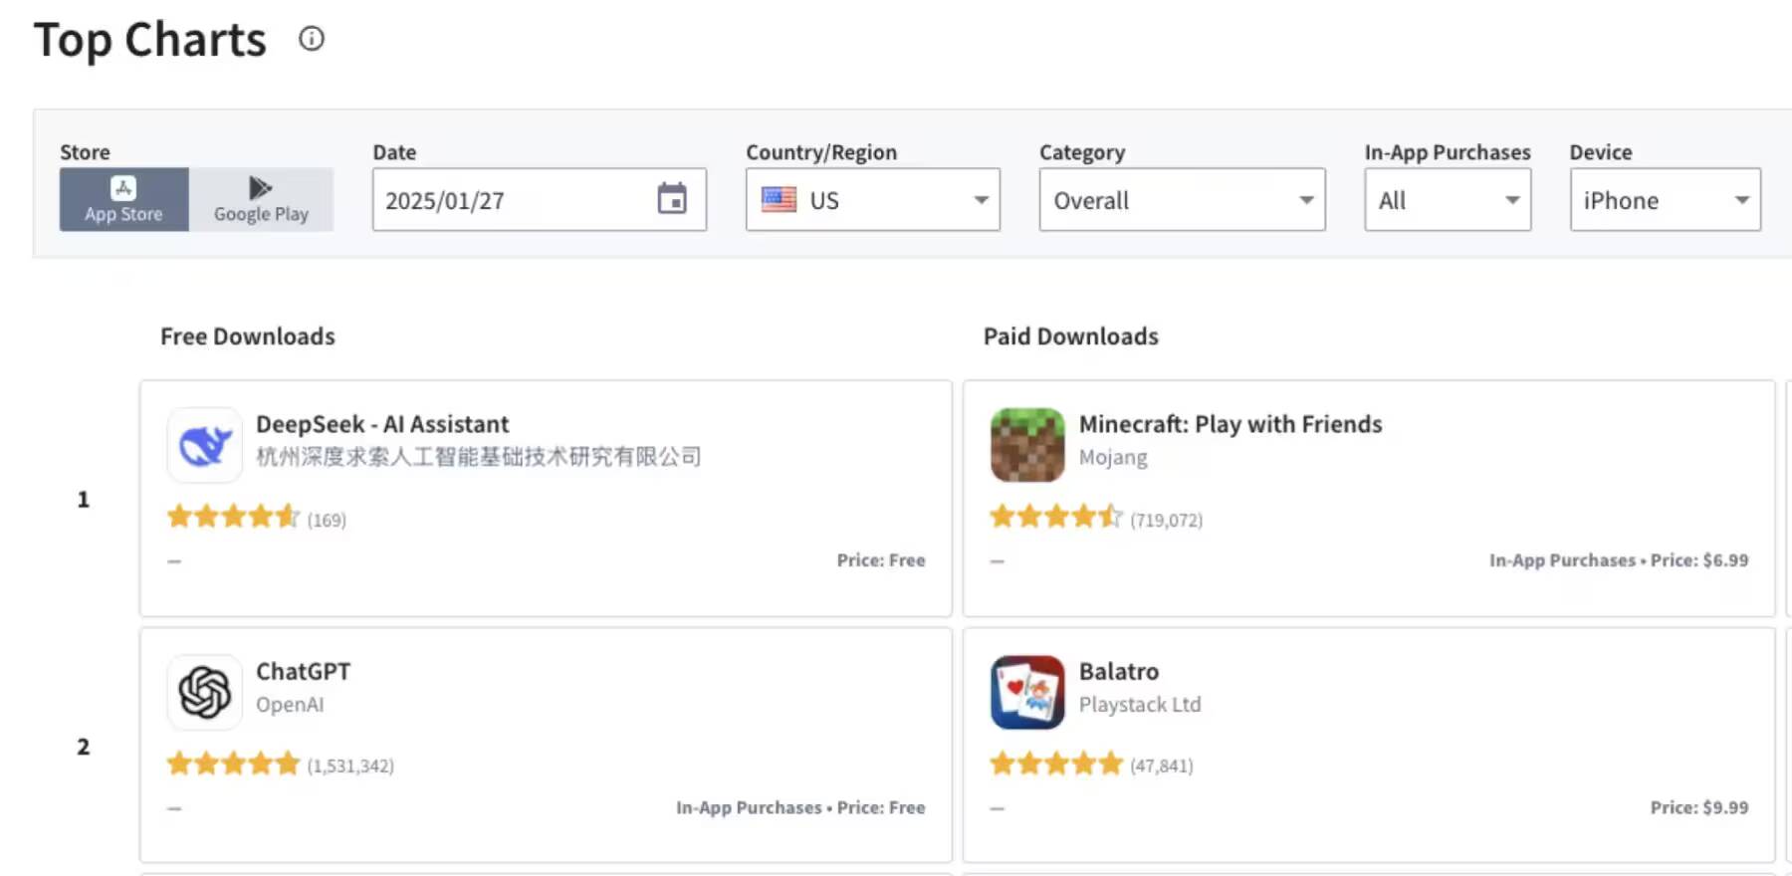Viewport: 1792px width, 876px height.
Task: Click the DeepSeek app icon
Action: coord(204,445)
